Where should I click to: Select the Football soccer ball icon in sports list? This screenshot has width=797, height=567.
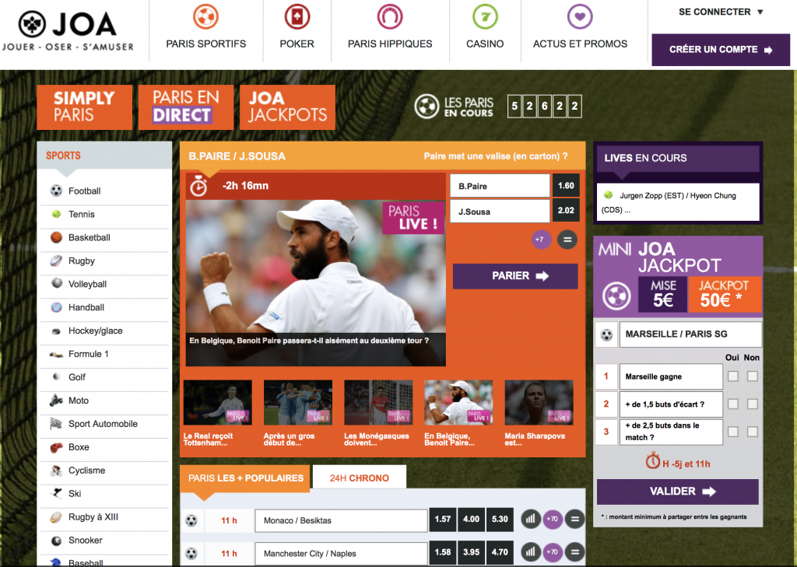56,191
